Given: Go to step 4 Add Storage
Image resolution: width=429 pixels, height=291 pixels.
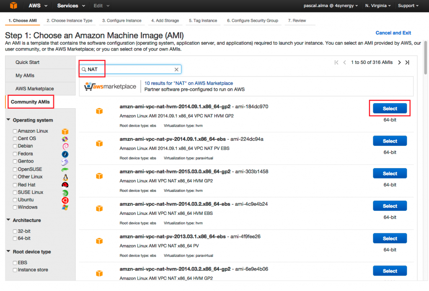Looking at the screenshot, I should [x=165, y=20].
